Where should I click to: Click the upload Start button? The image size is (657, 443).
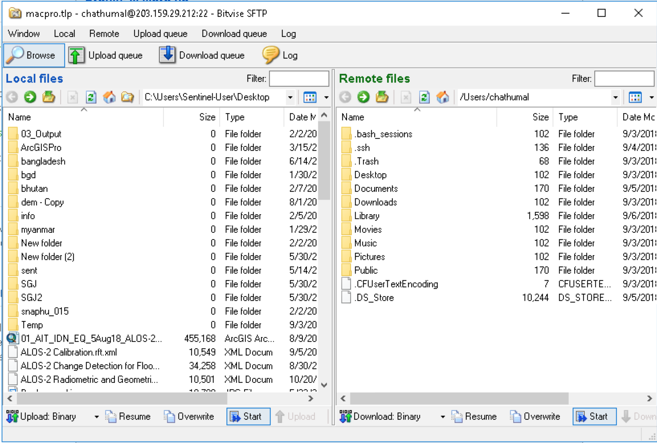tap(248, 417)
